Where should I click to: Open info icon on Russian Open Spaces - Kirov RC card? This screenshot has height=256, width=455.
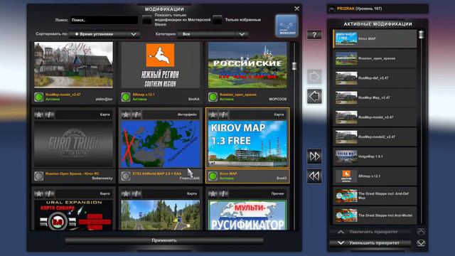click(49, 114)
